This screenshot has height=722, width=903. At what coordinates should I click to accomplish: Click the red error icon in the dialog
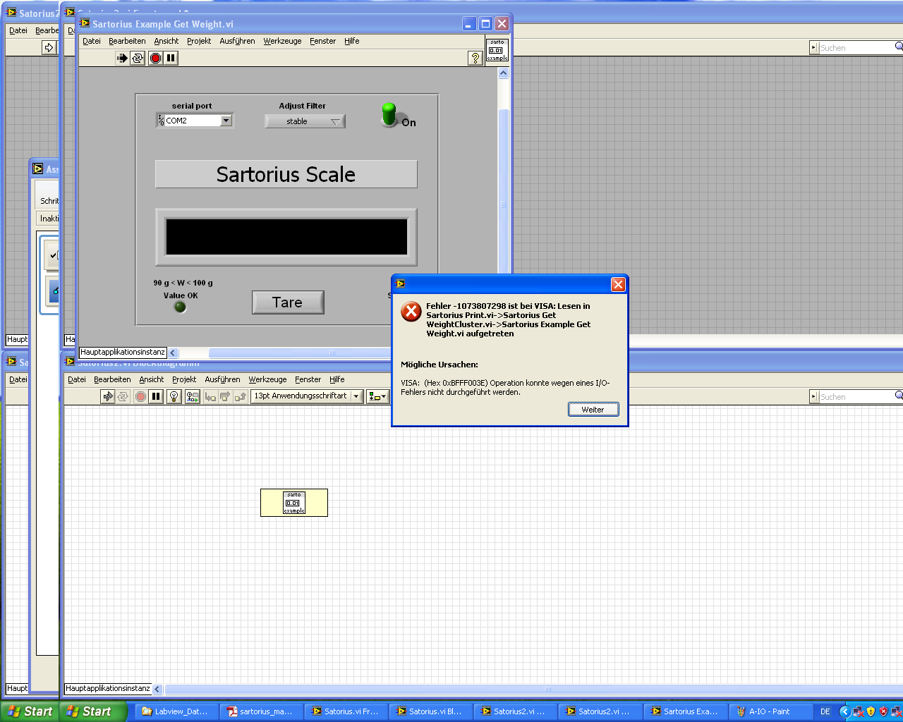411,312
